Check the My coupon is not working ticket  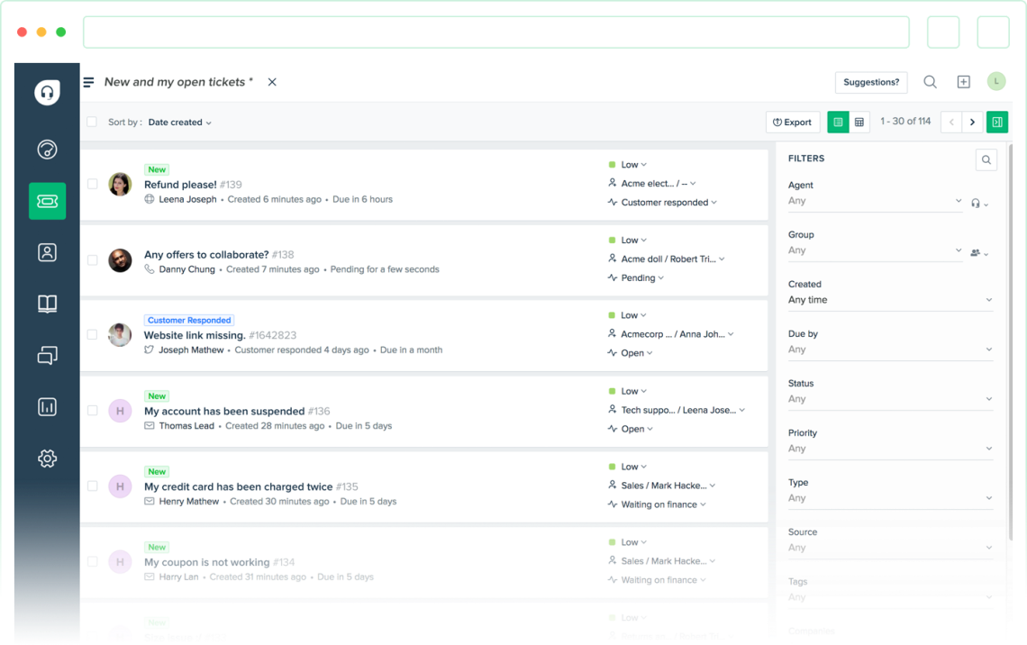(92, 560)
